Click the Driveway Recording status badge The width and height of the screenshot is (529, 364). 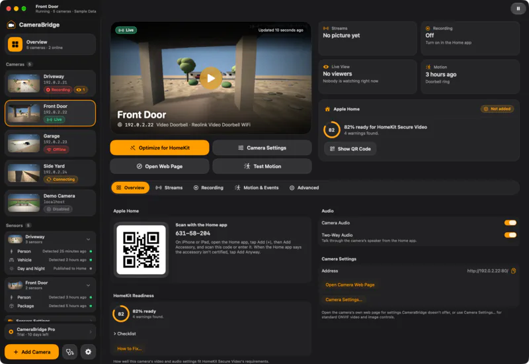tap(58, 90)
